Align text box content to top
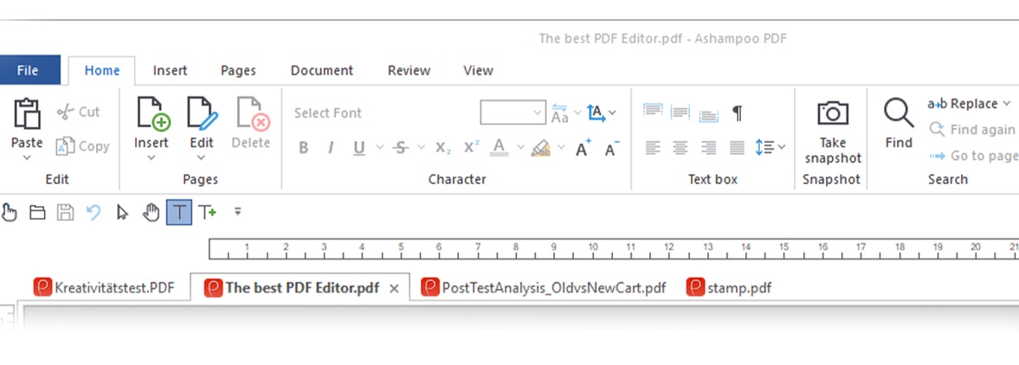Screen dimensions: 1019x365 (x=653, y=112)
